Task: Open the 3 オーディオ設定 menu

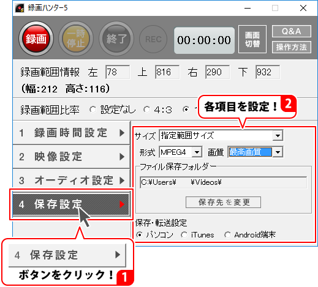Action: [x=71, y=181]
